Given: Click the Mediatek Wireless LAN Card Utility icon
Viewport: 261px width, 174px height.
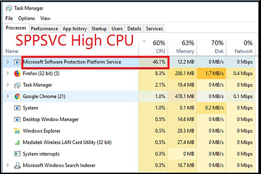Looking at the screenshot, I should coord(17,142).
